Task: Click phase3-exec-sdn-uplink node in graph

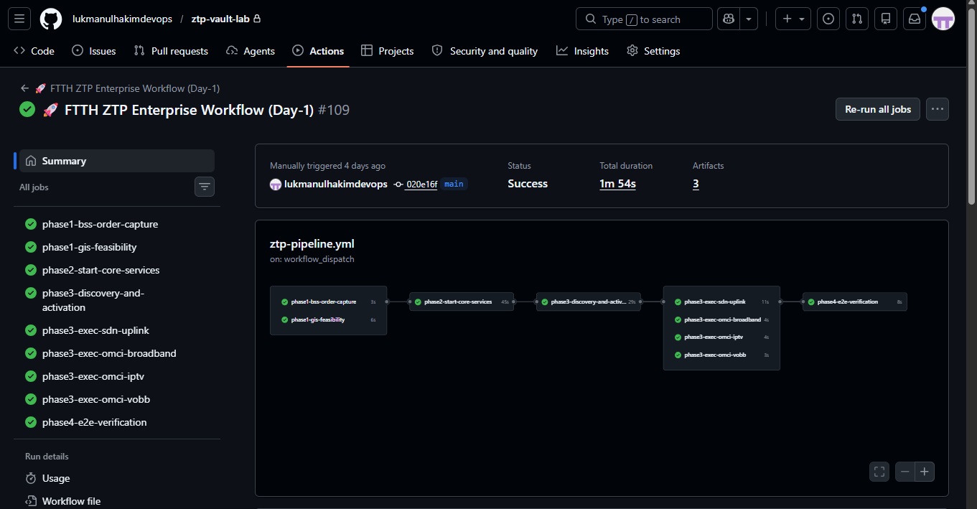Action: pos(721,302)
